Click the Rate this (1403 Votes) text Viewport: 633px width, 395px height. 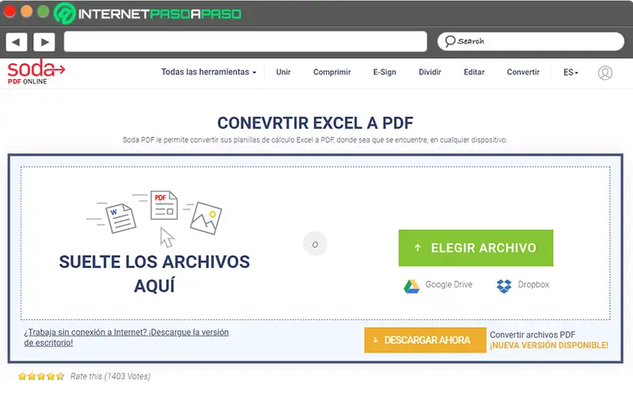point(110,377)
